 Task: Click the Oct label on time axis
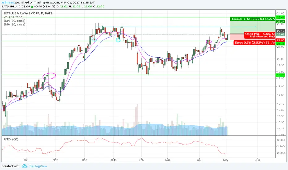click(26, 160)
